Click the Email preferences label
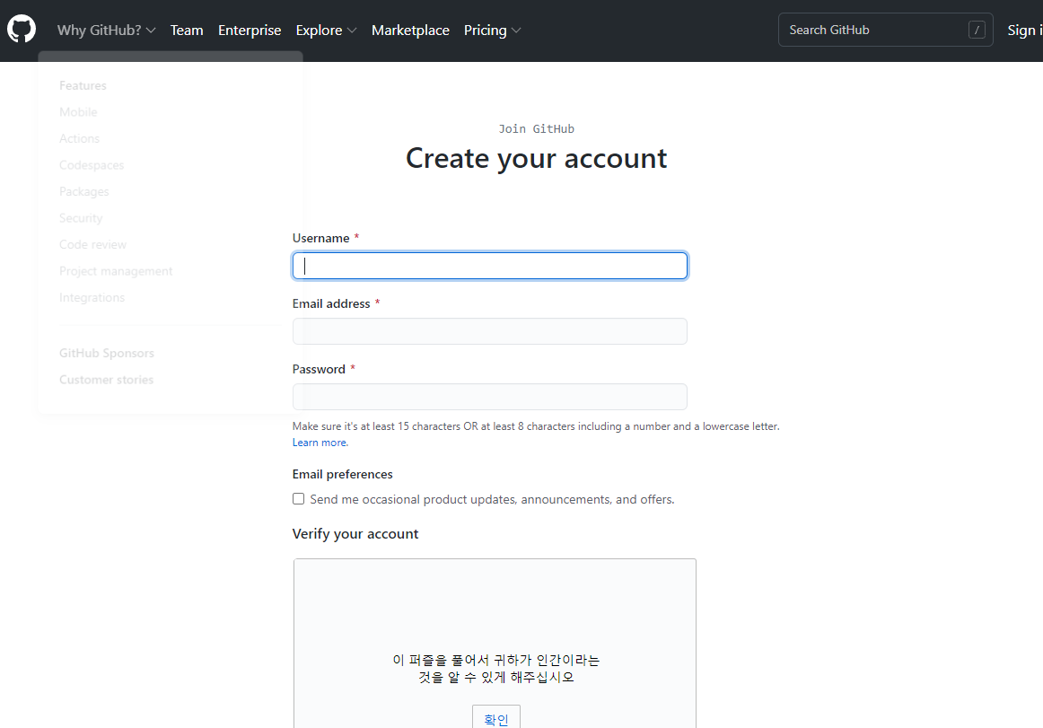This screenshot has height=728, width=1043. [343, 474]
